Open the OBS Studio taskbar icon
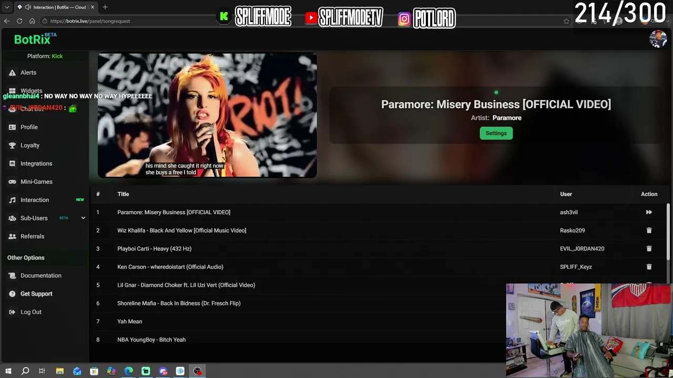Screen dimensions: 673x378 pos(197,371)
